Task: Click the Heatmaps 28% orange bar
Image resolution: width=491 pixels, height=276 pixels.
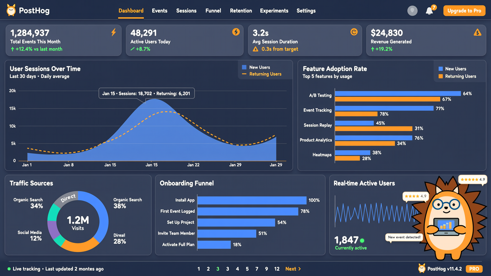Action: click(x=347, y=158)
